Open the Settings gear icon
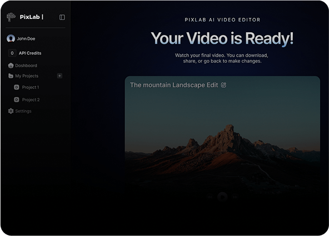 [11, 111]
